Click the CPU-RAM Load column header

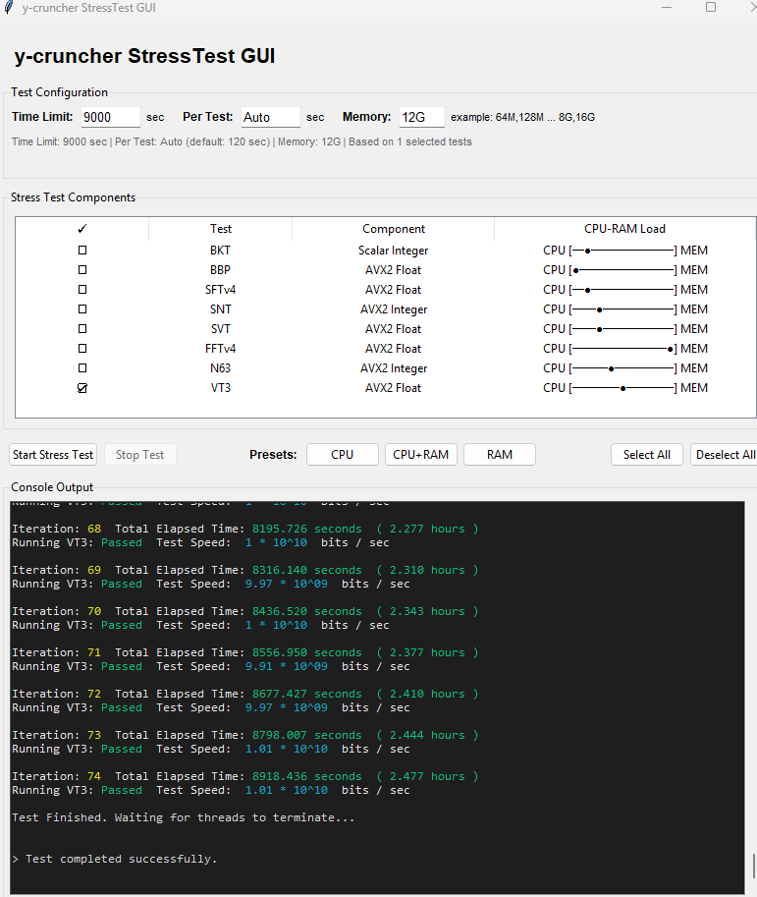(x=624, y=229)
